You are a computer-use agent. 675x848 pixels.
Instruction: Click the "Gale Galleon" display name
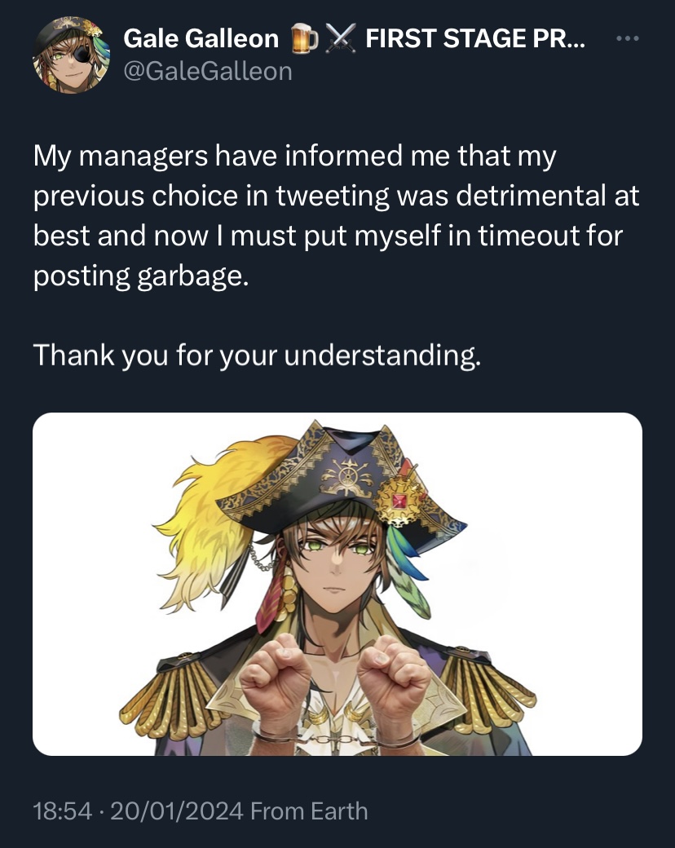[x=201, y=38]
